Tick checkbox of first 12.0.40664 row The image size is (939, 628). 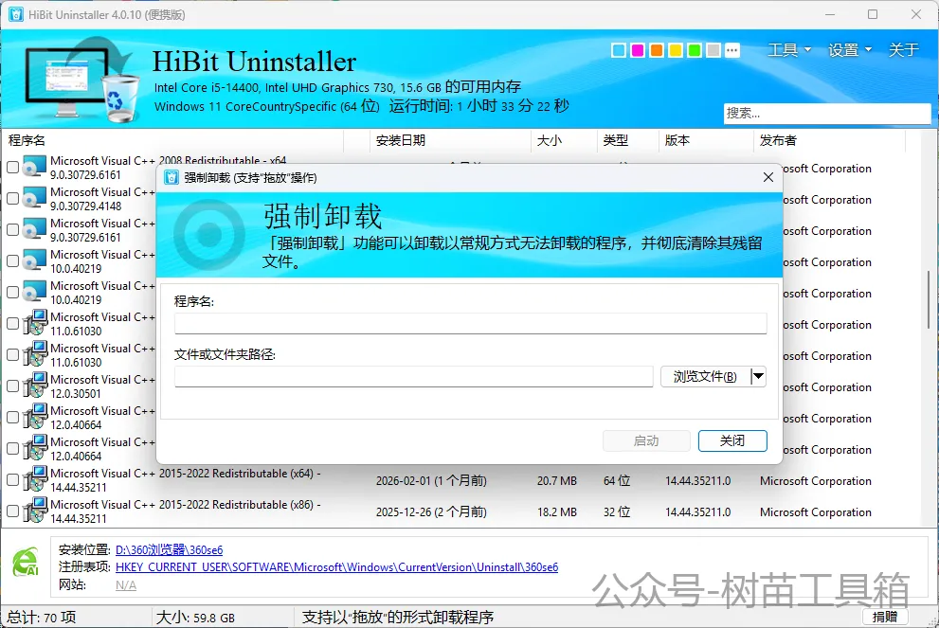pyautogui.click(x=12, y=418)
